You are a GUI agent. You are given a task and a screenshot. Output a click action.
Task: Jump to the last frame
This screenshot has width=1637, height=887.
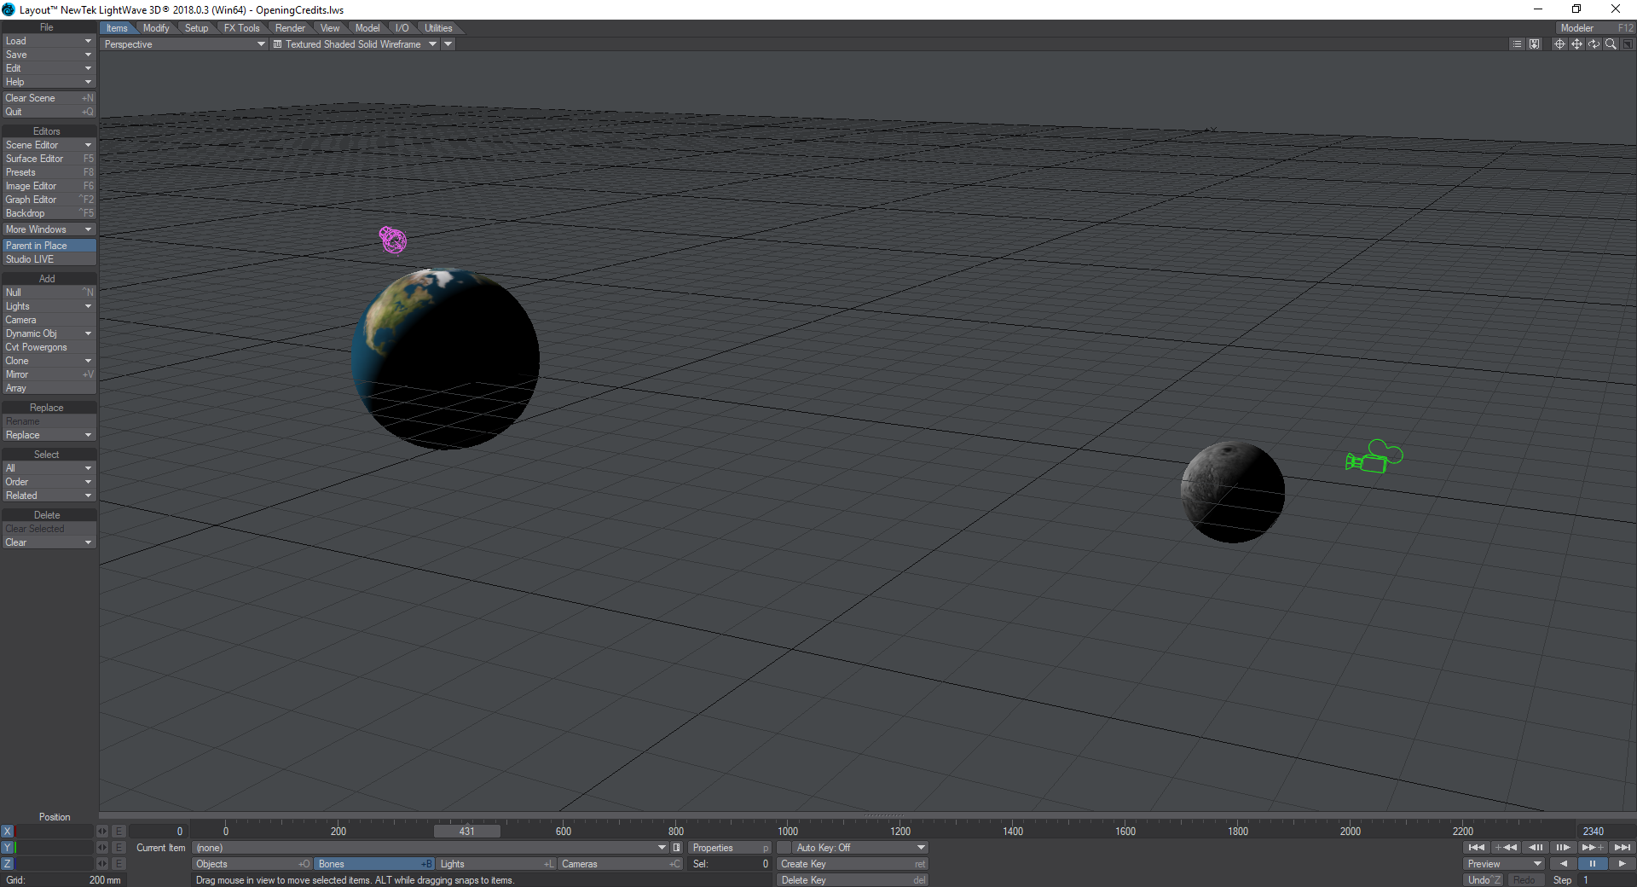(1622, 847)
